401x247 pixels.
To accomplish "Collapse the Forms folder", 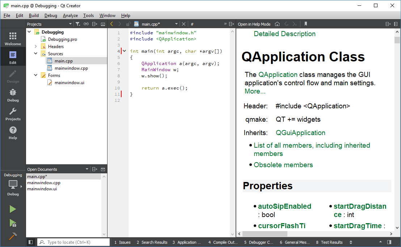I will (x=36, y=75).
